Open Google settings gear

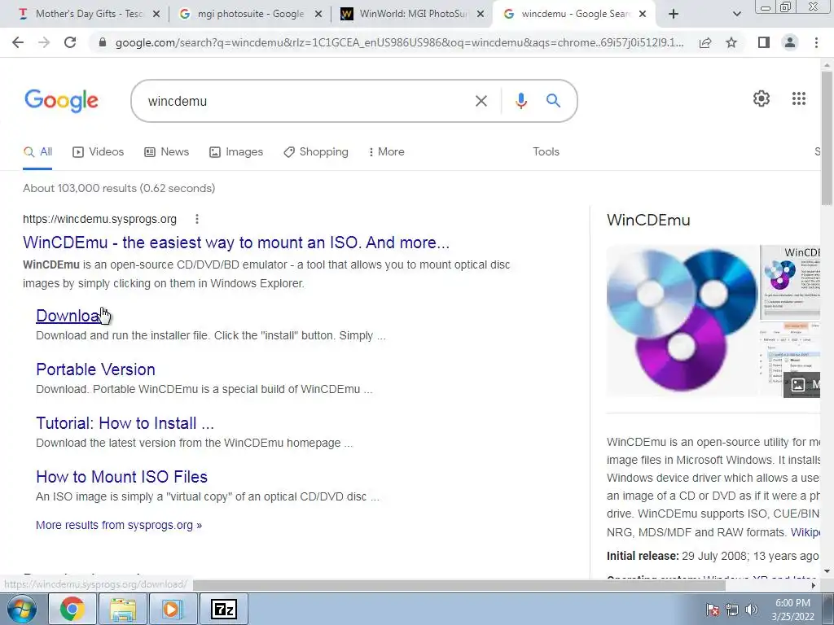pyautogui.click(x=762, y=98)
